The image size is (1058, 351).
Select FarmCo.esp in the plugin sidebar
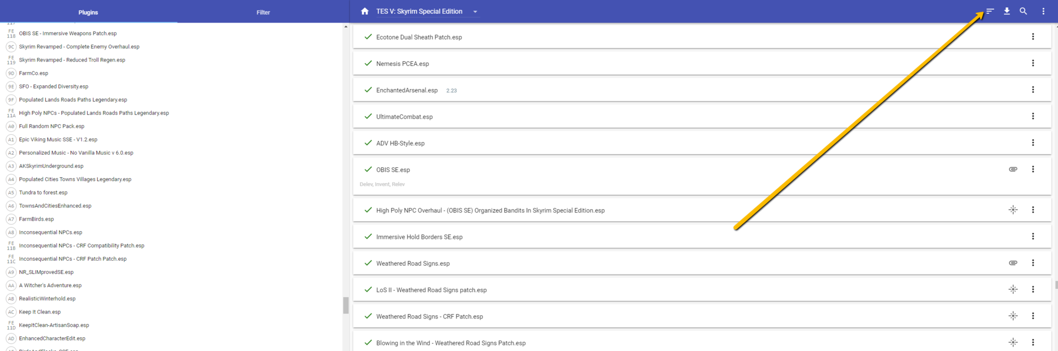[34, 73]
